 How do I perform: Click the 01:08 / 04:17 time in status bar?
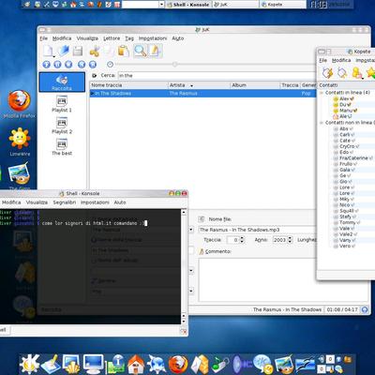click(342, 309)
